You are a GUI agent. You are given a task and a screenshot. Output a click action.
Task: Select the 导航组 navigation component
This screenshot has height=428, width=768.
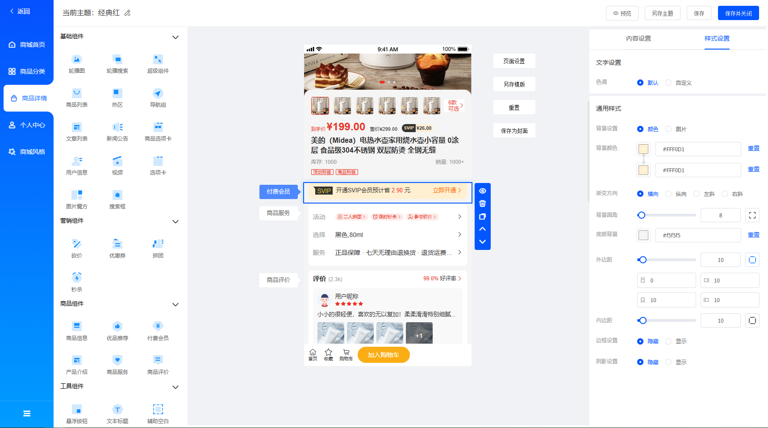(158, 98)
